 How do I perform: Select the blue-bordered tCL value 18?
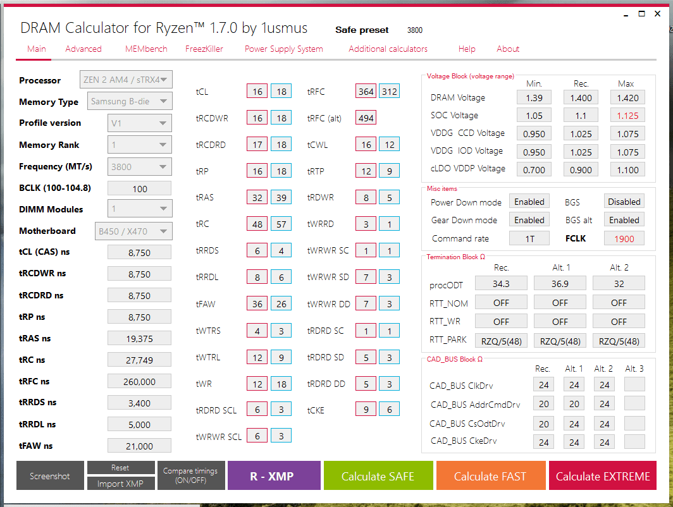[x=281, y=91]
